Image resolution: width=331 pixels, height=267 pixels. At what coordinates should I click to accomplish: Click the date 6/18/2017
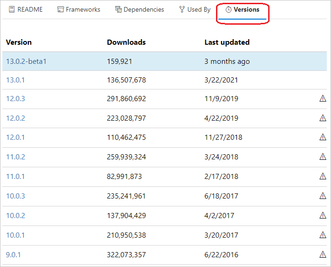(221, 196)
